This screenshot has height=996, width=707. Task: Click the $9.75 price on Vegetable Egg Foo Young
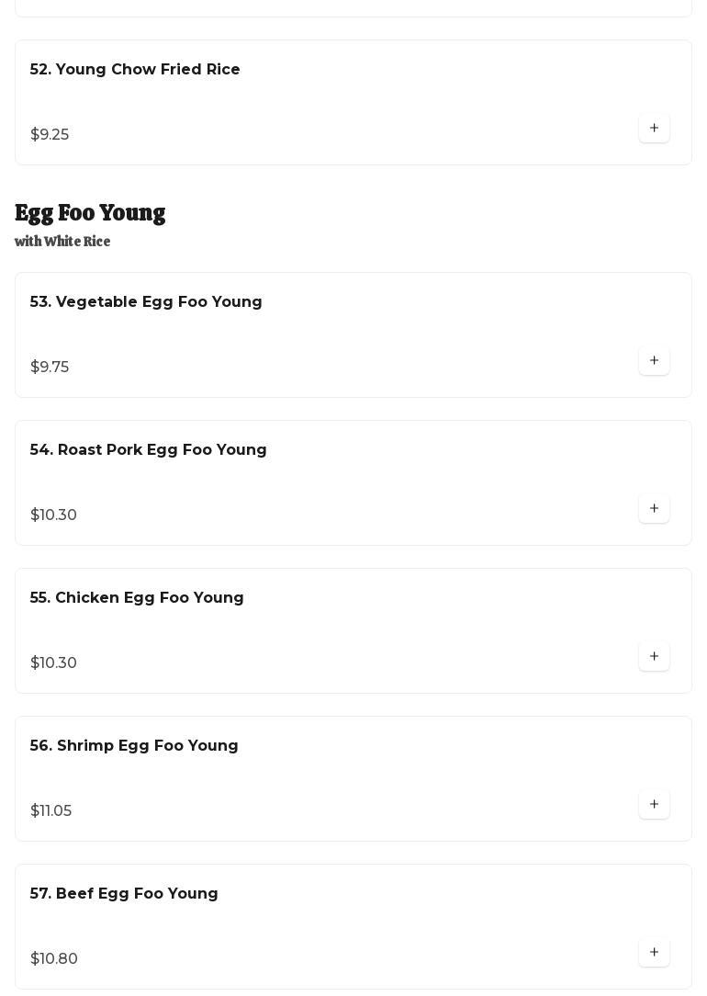(x=50, y=368)
